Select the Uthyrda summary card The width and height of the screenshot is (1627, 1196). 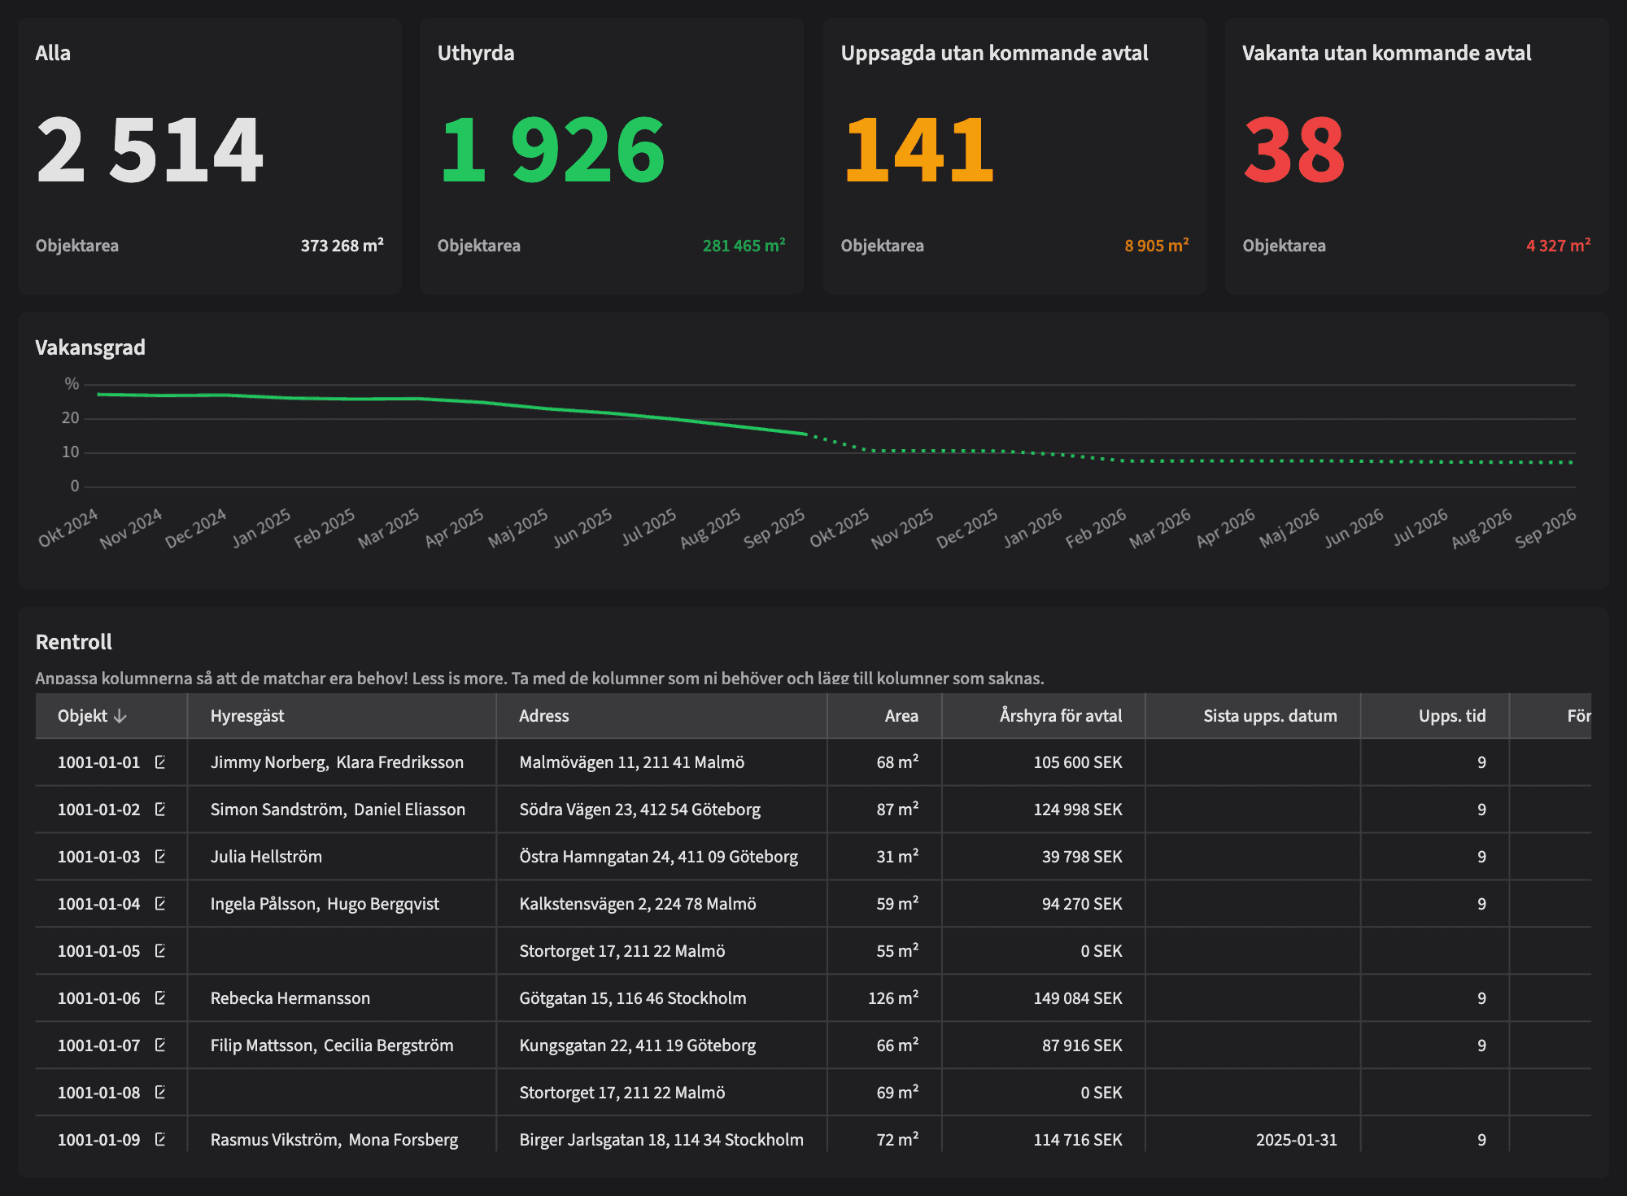[x=611, y=155]
